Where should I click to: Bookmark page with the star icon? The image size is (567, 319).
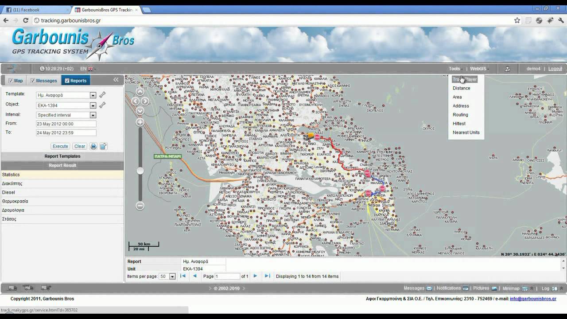[517, 20]
